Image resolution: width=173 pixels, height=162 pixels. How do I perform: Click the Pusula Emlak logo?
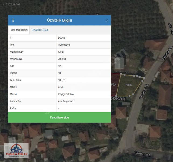click(16, 150)
